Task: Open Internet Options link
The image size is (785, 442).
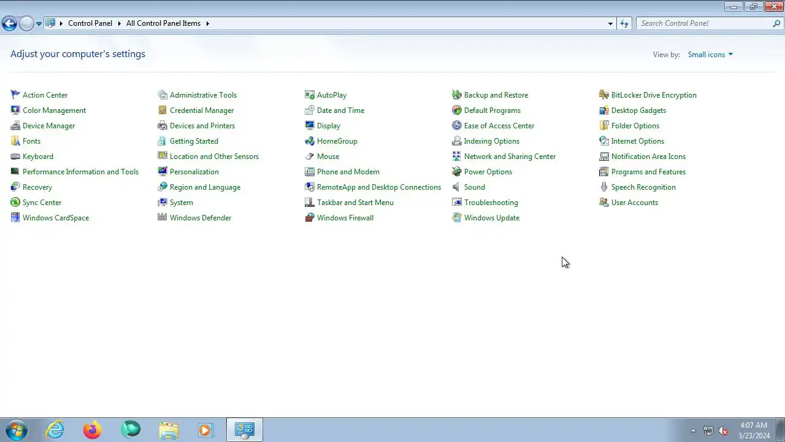Action: tap(638, 141)
